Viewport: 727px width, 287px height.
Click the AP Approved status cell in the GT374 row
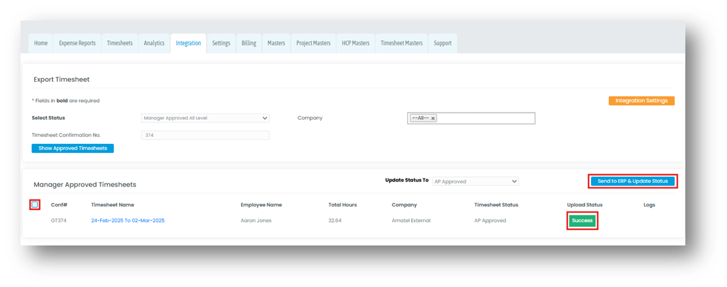(490, 221)
